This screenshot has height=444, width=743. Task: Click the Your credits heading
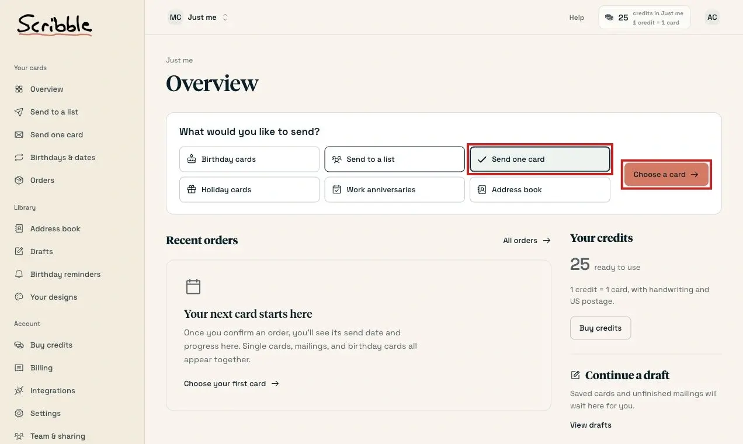[x=602, y=238]
